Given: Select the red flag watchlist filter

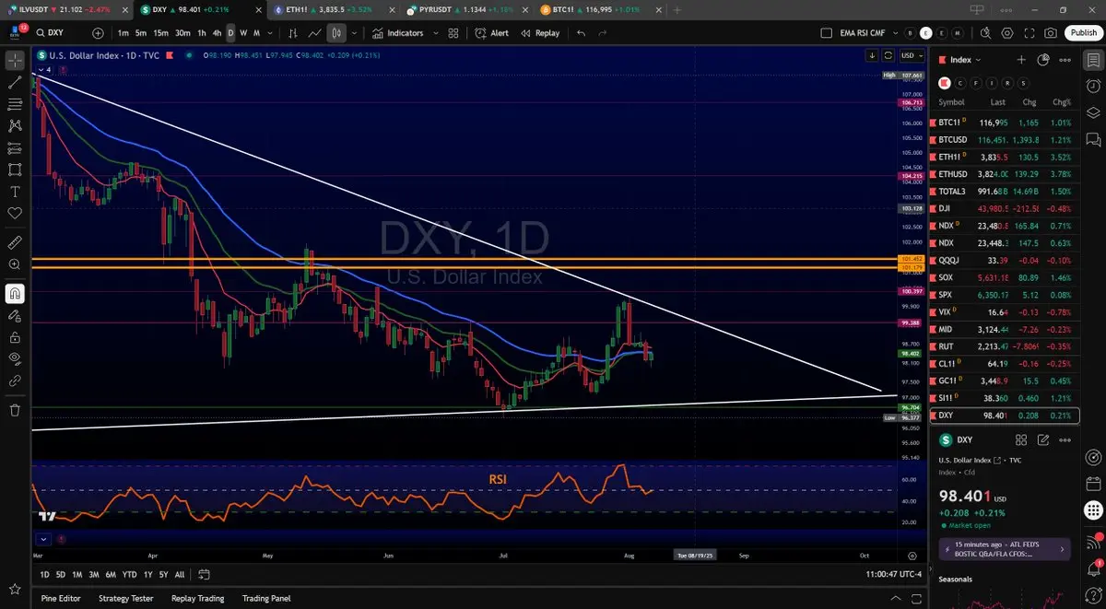Looking at the screenshot, I should click(x=943, y=83).
